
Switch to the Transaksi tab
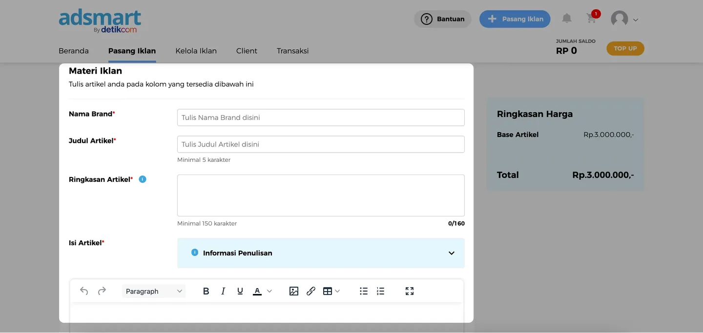tap(292, 51)
